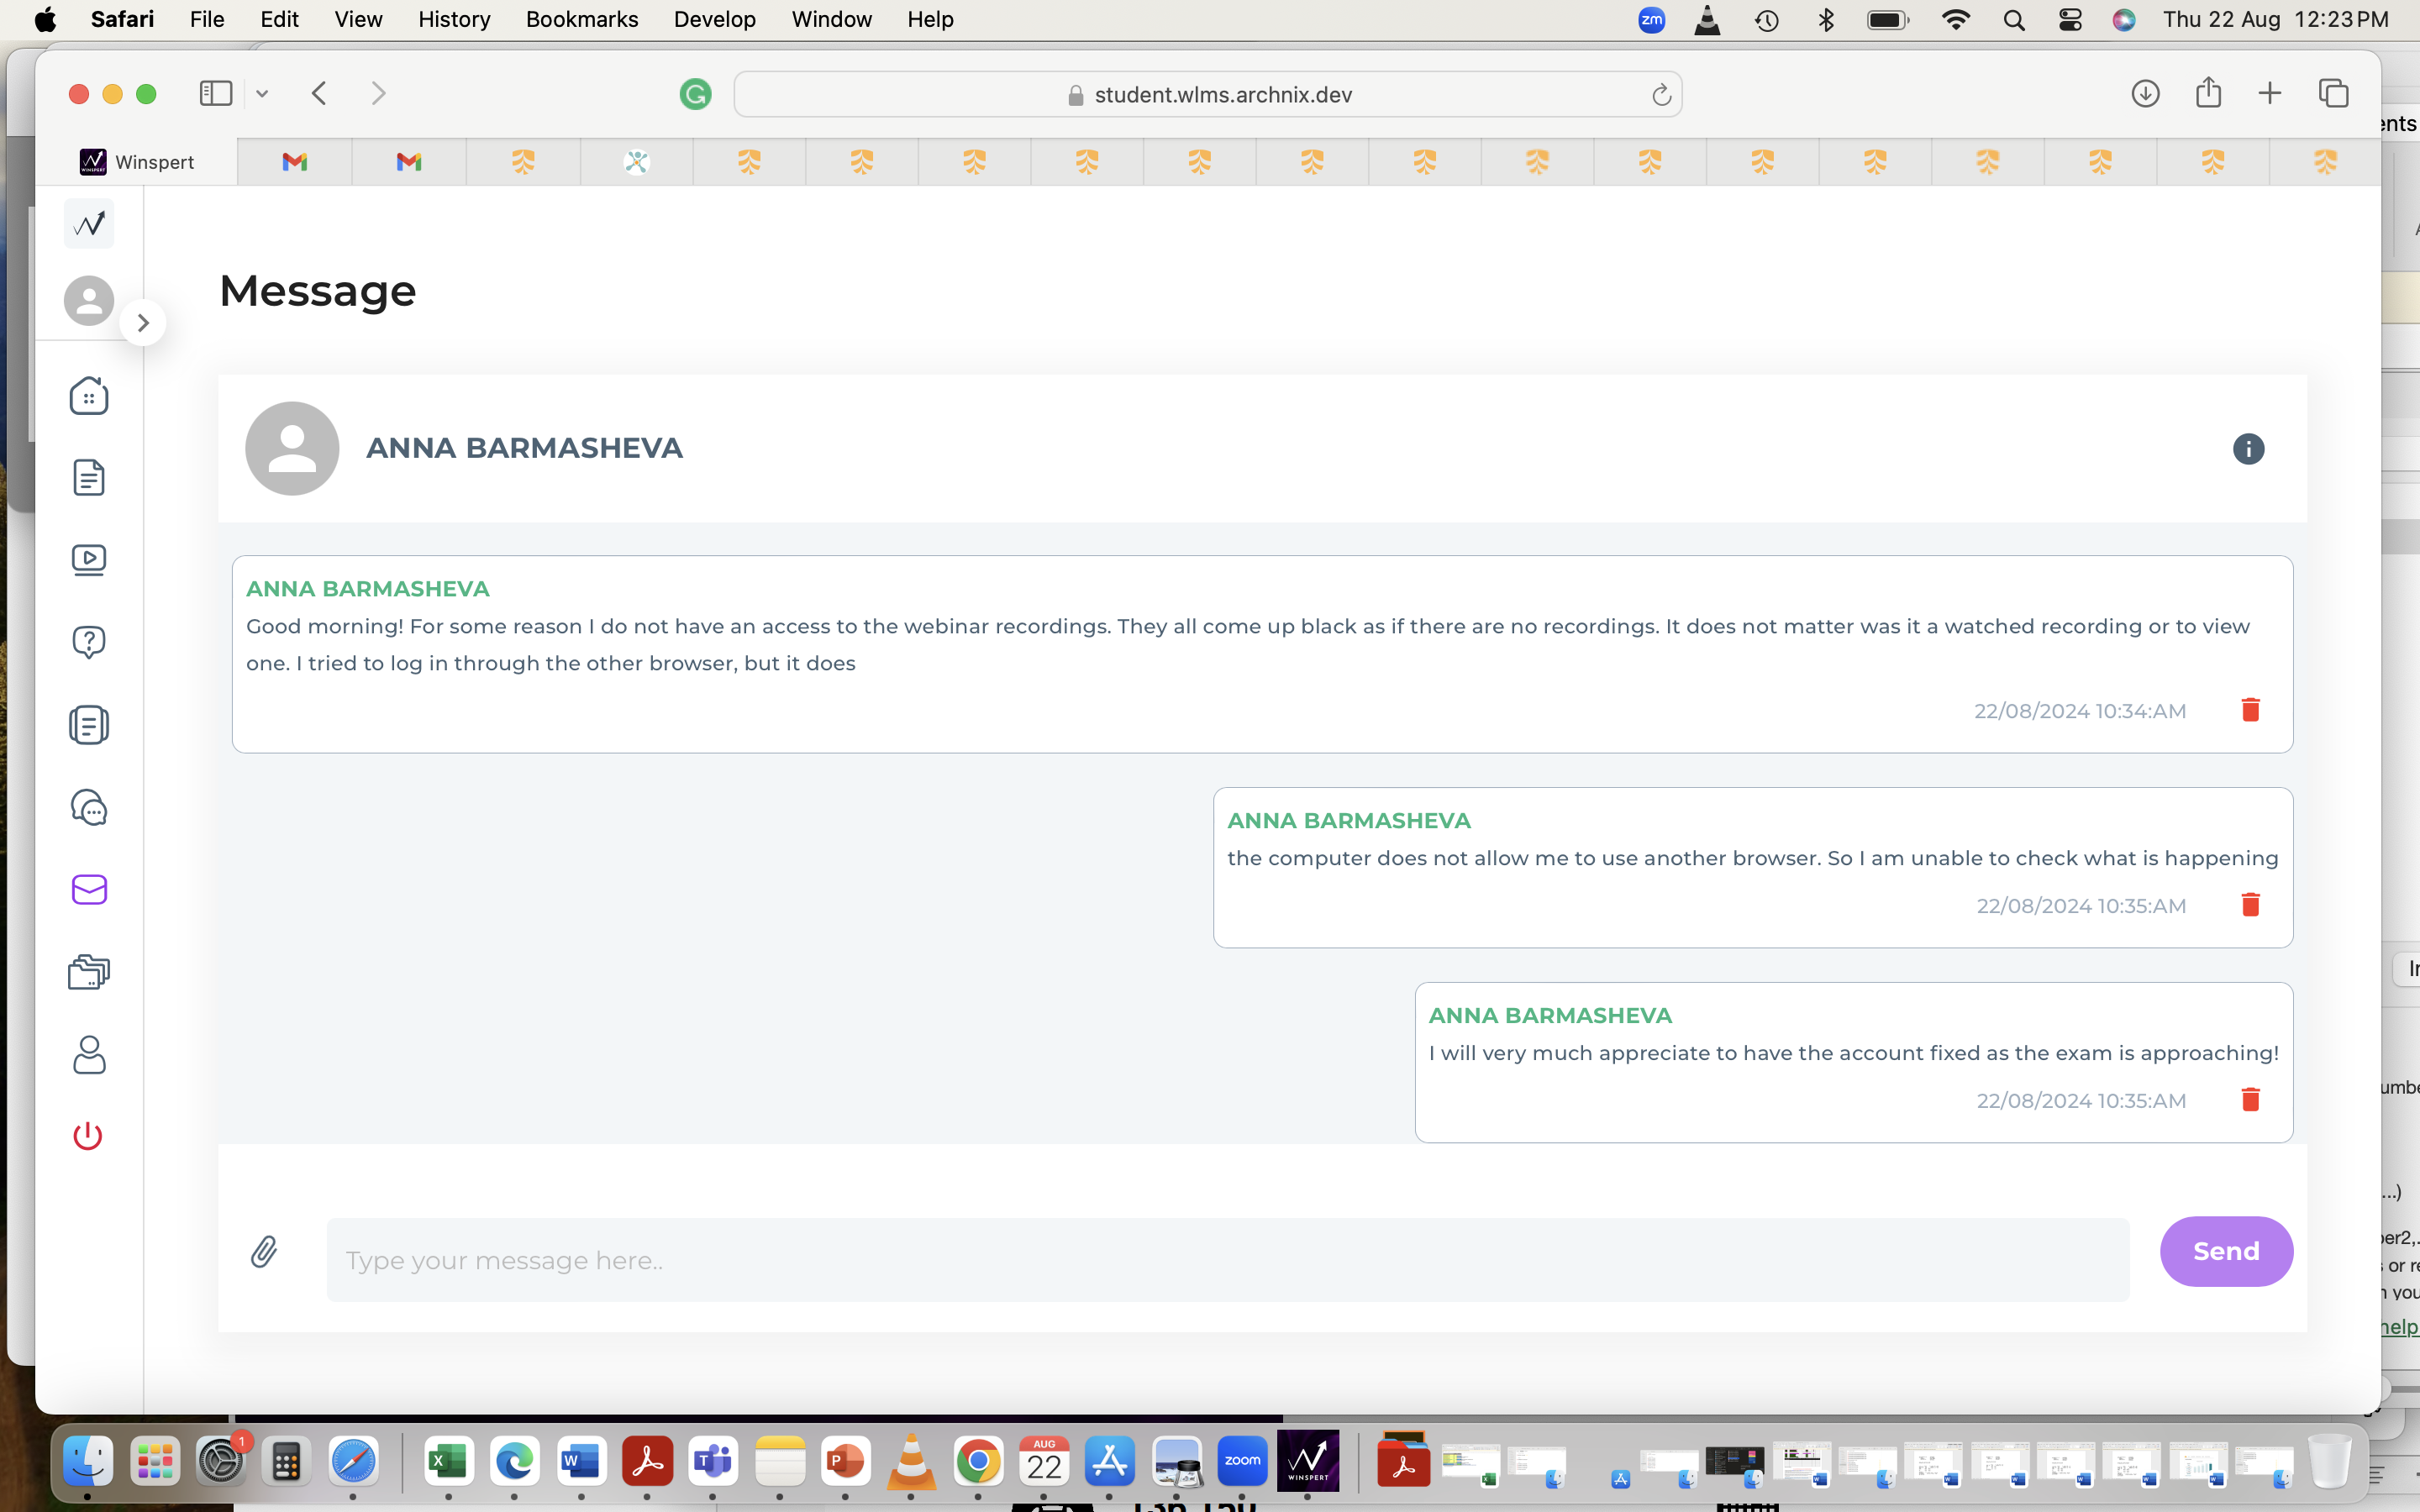The image size is (2420, 1512).
Task: Open the History menu
Action: [x=454, y=20]
